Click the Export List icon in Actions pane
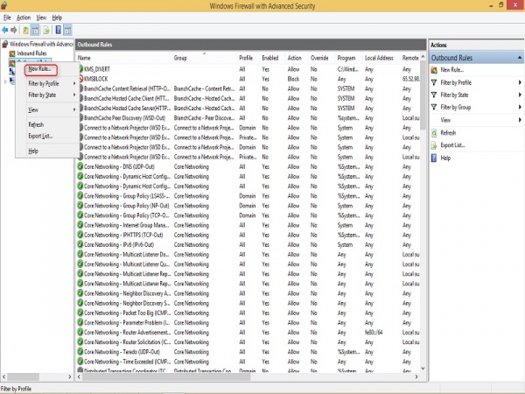This screenshot has height=394, width=525. [x=435, y=144]
